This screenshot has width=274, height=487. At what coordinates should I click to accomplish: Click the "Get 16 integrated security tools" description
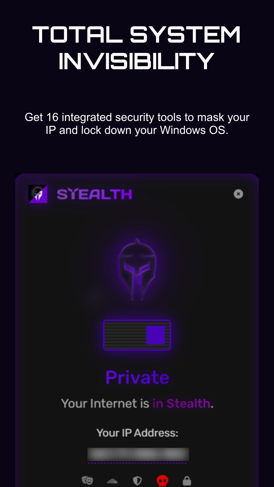coord(137,124)
